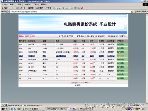
Task: Expand the Mail icon dropdown arrow
Action: [60, 8]
